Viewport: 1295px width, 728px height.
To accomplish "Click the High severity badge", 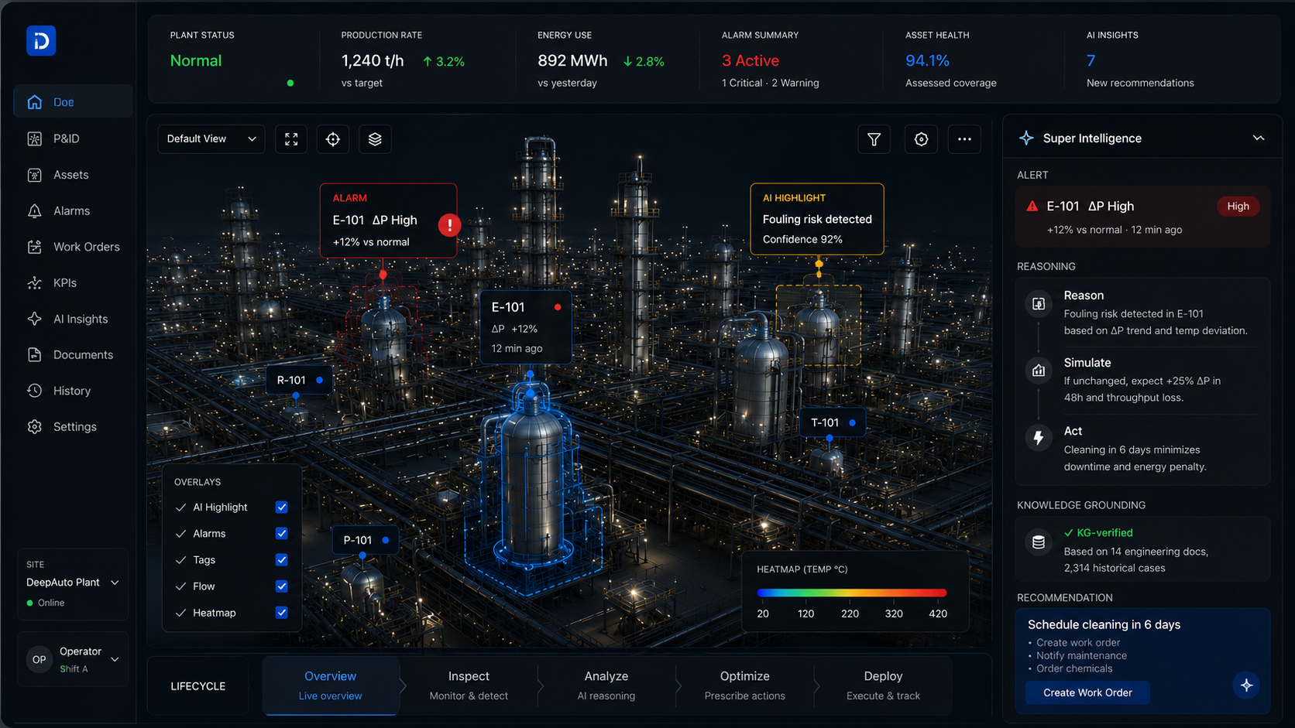I will click(x=1238, y=207).
